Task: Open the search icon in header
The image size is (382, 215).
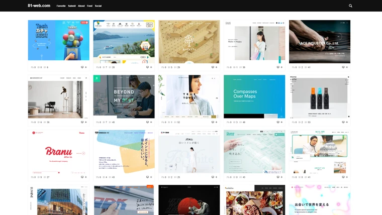Action: coord(350,6)
